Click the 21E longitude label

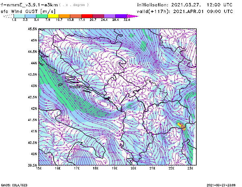pos(152,168)
